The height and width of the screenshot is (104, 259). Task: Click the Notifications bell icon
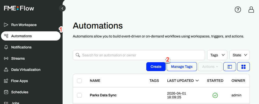6,47
